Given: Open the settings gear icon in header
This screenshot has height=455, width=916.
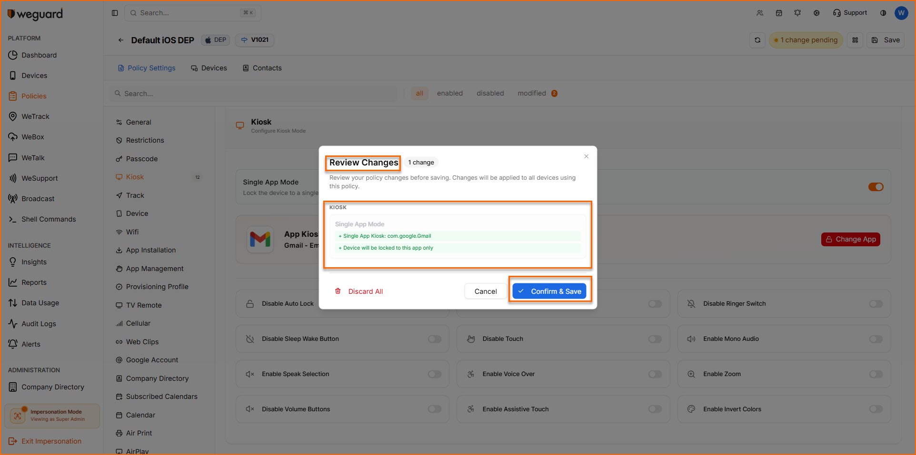Looking at the screenshot, I should click(816, 13).
